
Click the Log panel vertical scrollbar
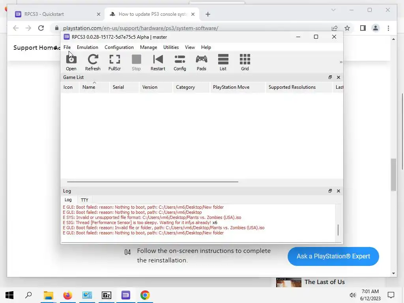pos(338,230)
